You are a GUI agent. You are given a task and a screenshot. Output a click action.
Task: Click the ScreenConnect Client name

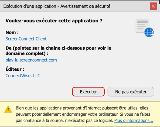26,39
